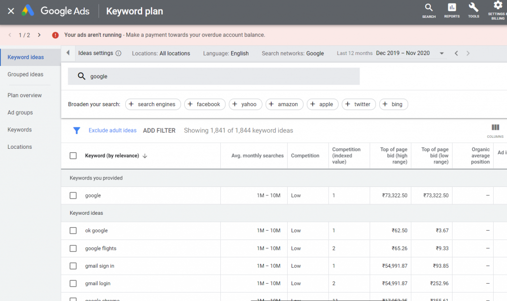Click 'google flights' keyword text
The image size is (507, 301).
click(x=101, y=248)
